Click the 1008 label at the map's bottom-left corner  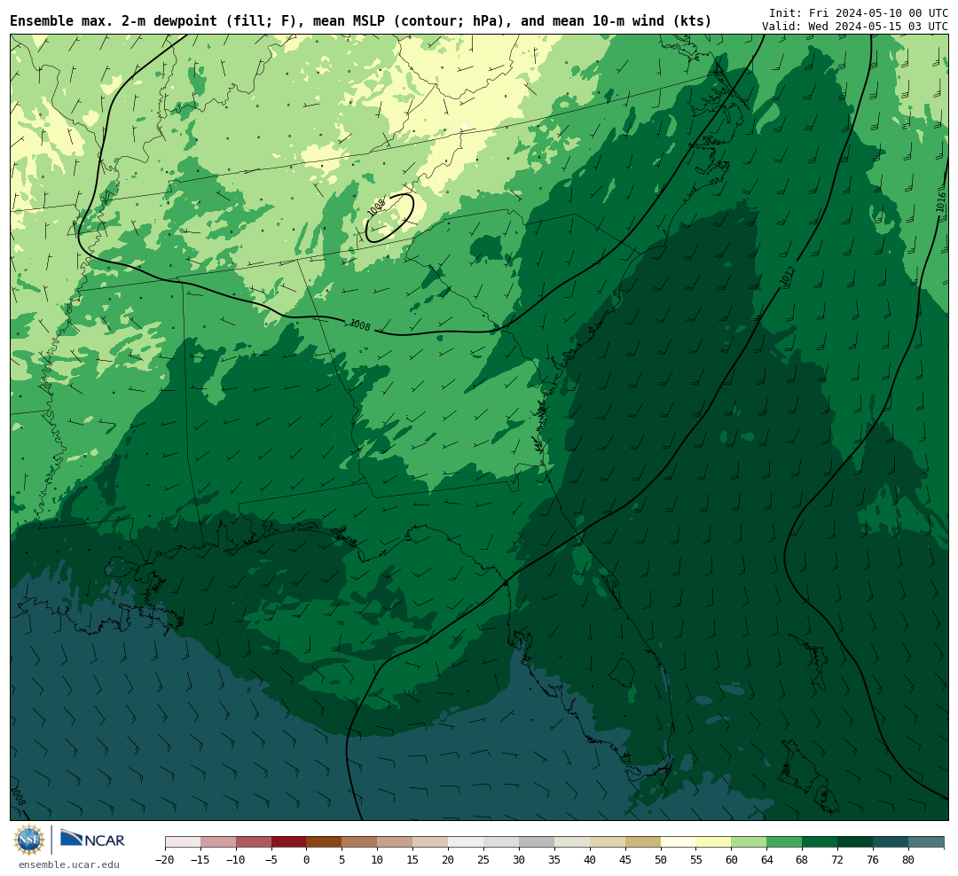[x=19, y=797]
